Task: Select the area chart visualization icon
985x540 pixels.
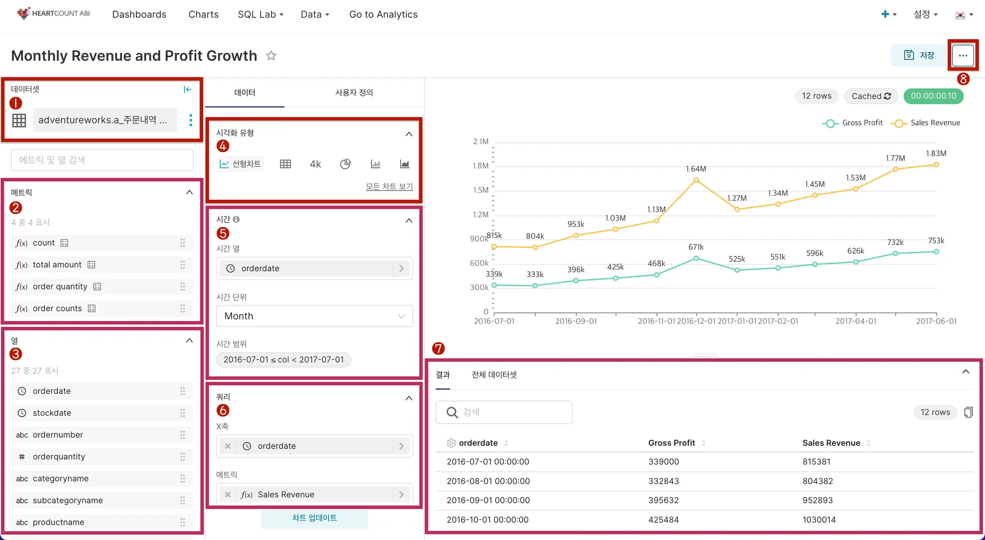Action: coord(405,164)
